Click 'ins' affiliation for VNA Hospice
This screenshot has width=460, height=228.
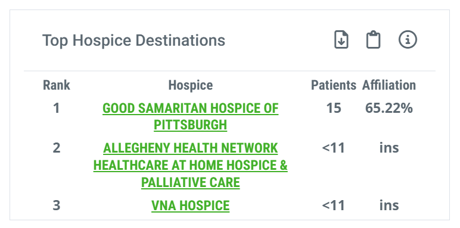(x=389, y=205)
